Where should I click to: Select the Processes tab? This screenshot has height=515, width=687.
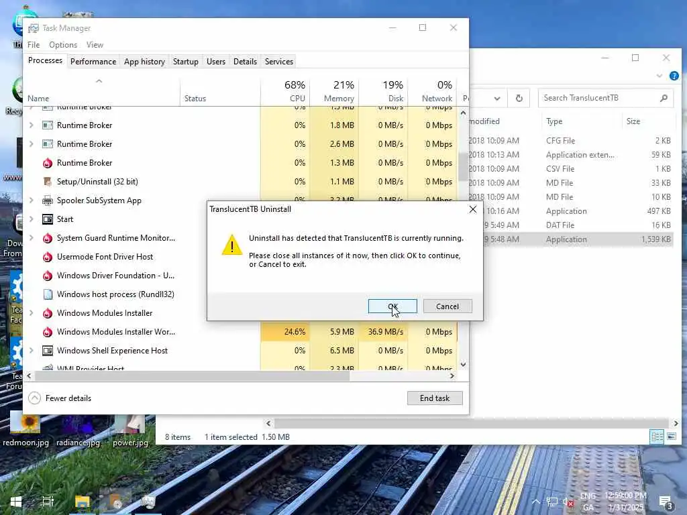[45, 60]
